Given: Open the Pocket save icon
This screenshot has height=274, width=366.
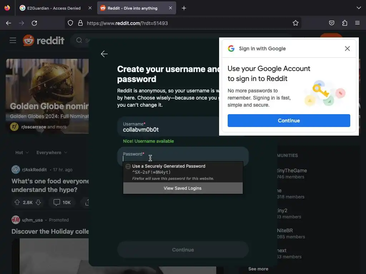Looking at the screenshot, I should [331, 23].
